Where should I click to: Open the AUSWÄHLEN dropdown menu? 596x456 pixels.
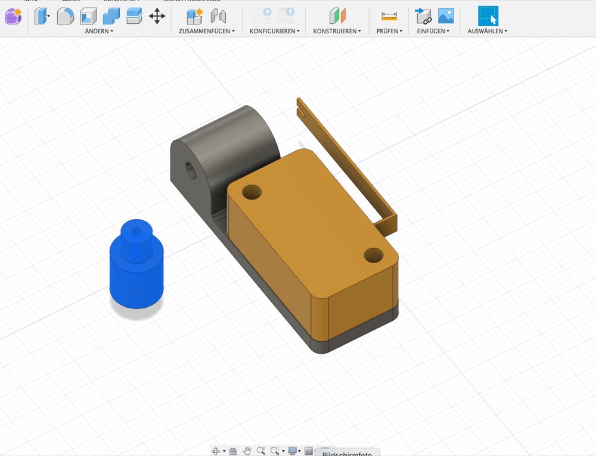pyautogui.click(x=488, y=31)
